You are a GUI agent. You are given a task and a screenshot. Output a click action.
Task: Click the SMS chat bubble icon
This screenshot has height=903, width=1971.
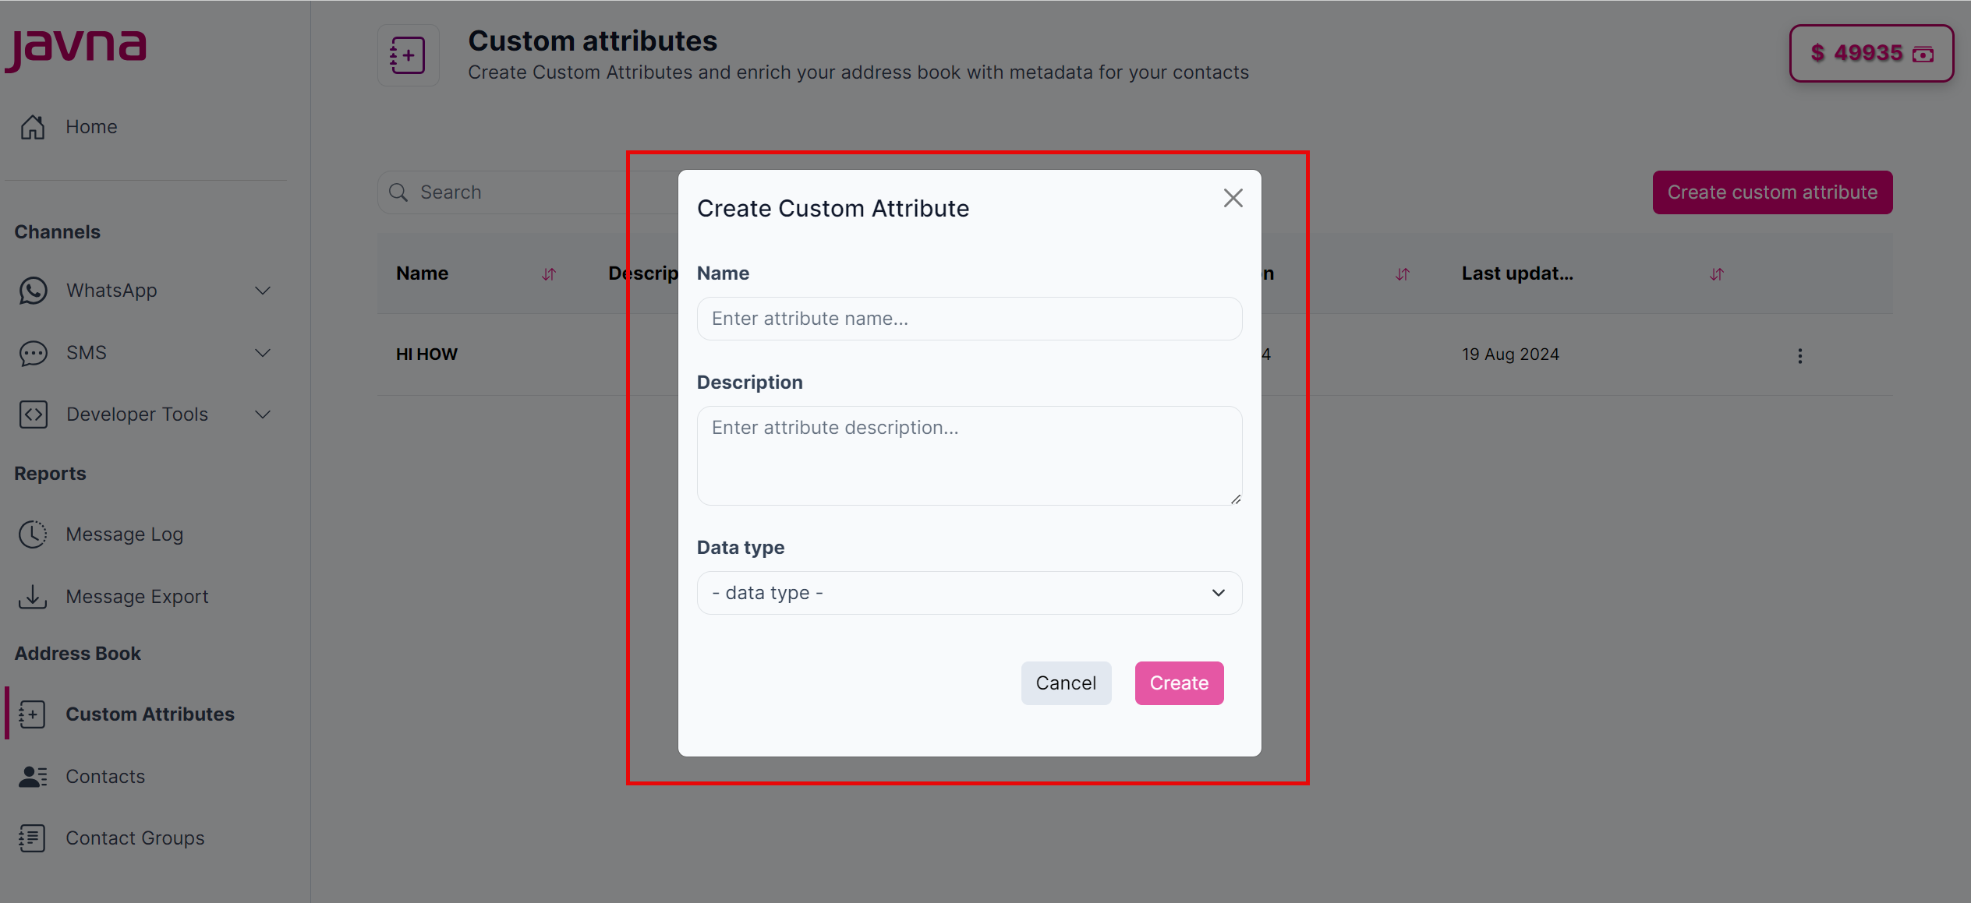pos(33,353)
